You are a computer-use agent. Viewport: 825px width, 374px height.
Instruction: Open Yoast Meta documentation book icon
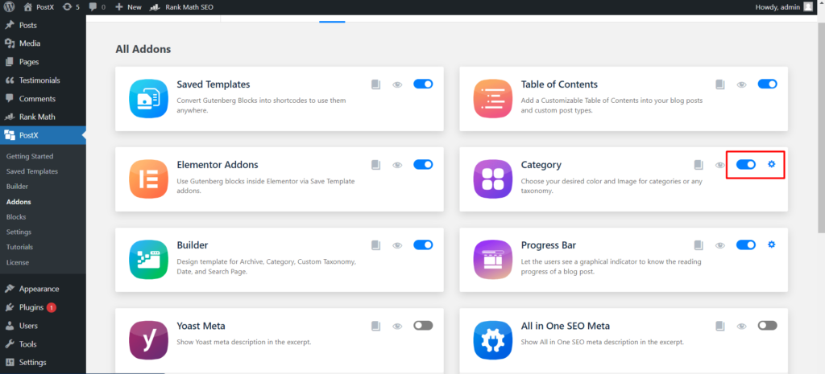coord(375,327)
